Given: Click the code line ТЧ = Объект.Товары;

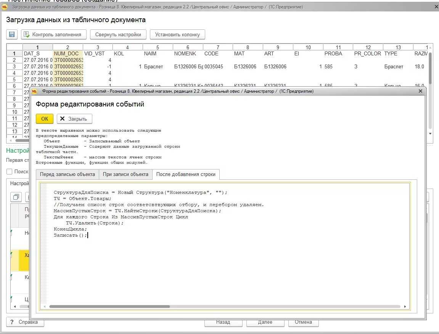Looking at the screenshot, I should [x=82, y=198].
